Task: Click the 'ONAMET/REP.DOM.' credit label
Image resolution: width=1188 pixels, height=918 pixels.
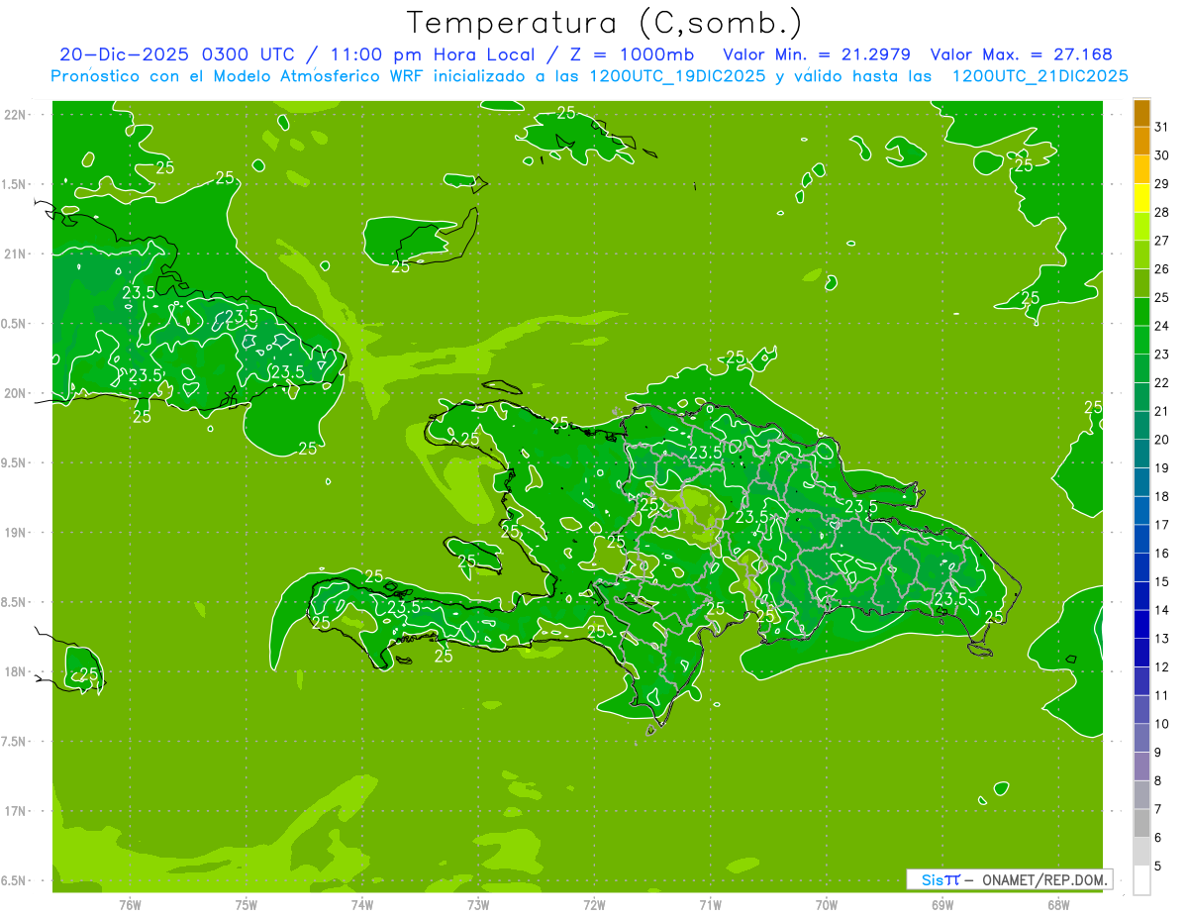Action: click(x=1045, y=879)
